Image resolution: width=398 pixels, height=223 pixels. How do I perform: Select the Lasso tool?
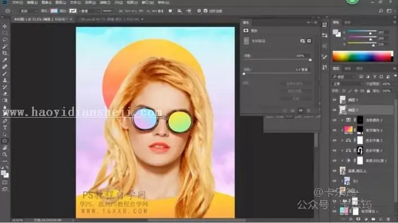click(5, 40)
